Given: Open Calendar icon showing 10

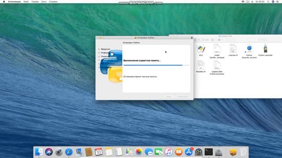Looking at the screenshot, I should 99,152.
